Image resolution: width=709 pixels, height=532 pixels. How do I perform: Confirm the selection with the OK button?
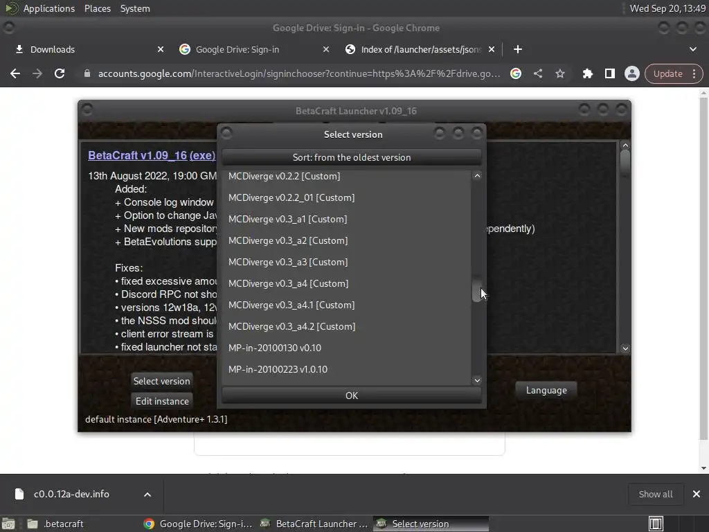click(351, 396)
